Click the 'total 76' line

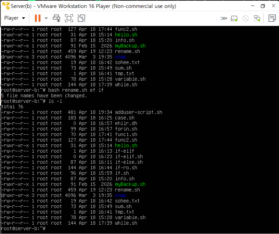[x=12, y=107]
